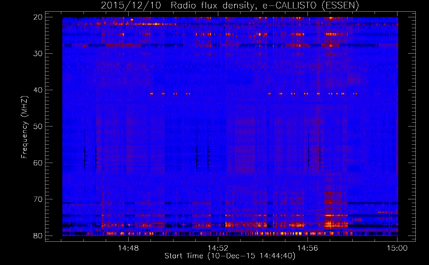429x265 pixels.
Task: Click the '70' frequency tick label
Action: point(38,199)
